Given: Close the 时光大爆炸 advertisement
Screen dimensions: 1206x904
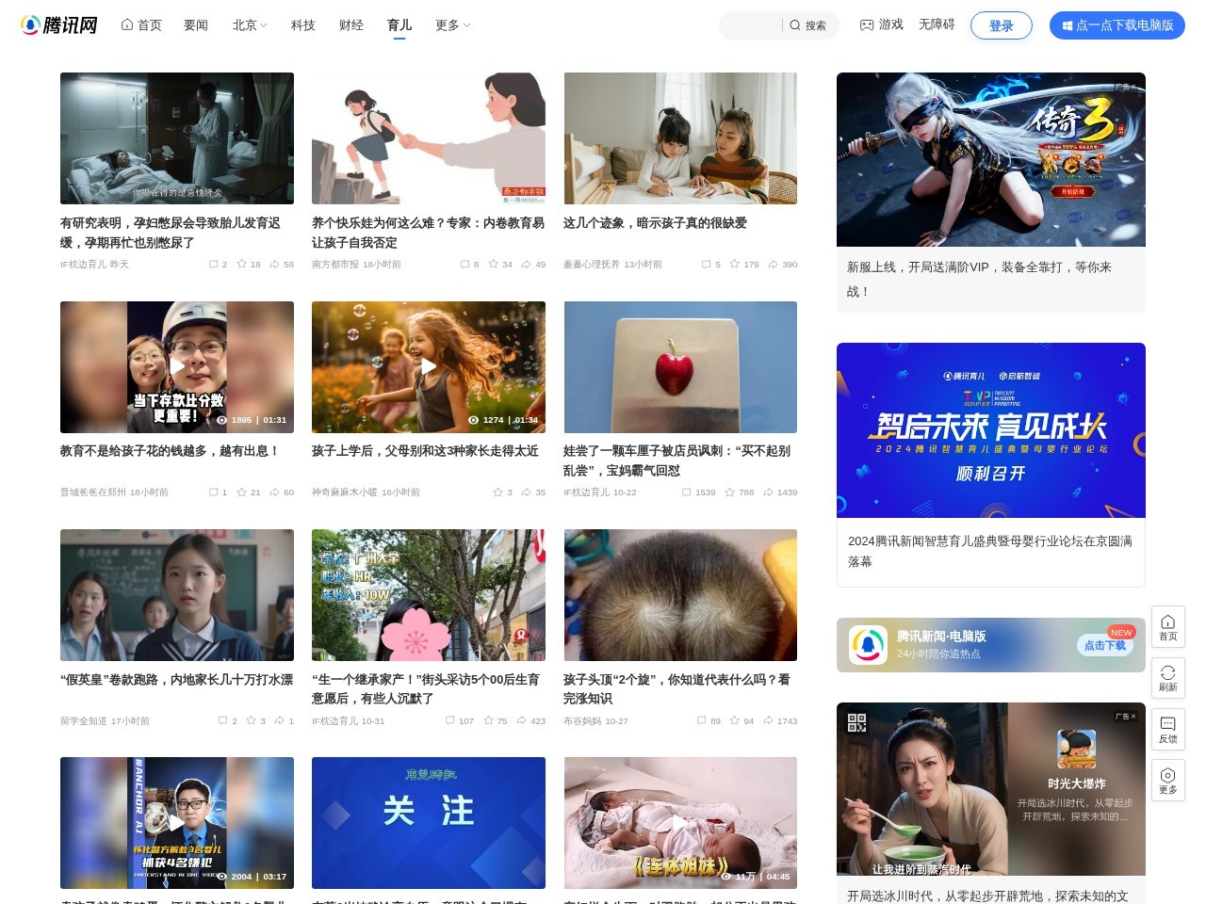Looking at the screenshot, I should click(1133, 717).
